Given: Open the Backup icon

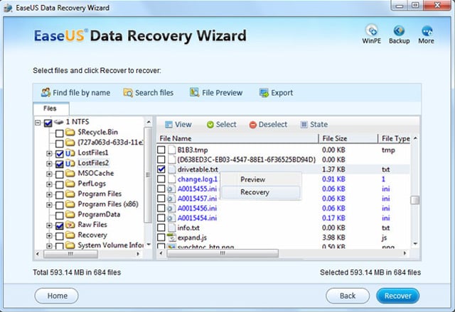Looking at the screenshot, I should 399,30.
